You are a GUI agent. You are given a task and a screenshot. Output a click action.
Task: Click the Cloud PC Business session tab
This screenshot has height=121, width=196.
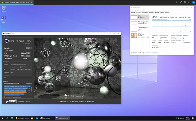[16, 3]
